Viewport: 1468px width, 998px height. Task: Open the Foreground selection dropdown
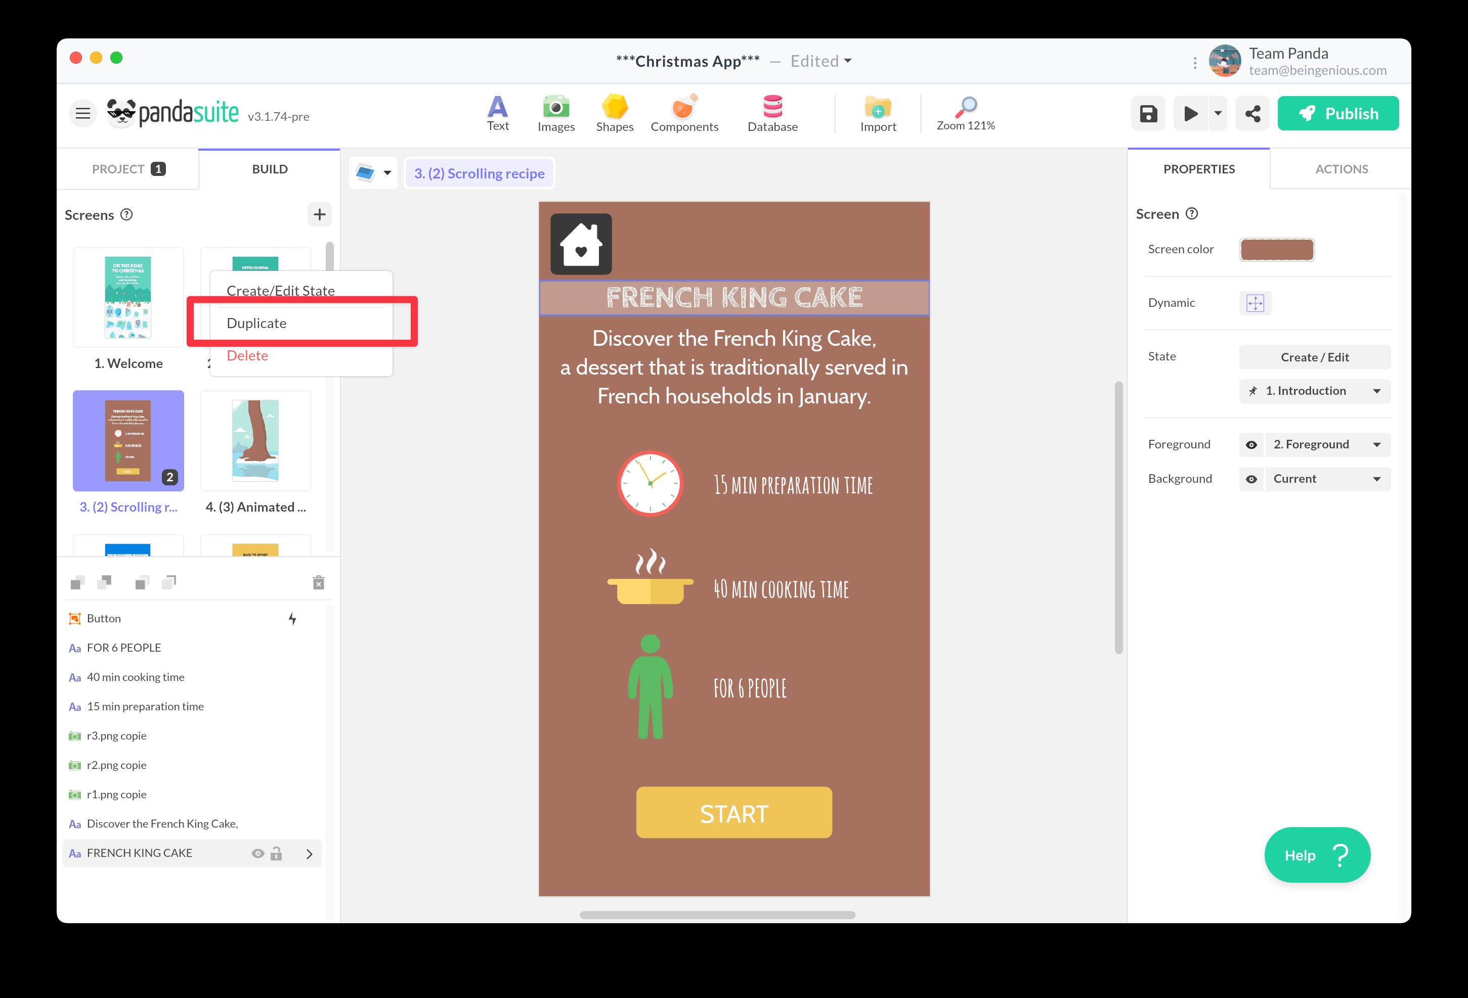pos(1326,444)
